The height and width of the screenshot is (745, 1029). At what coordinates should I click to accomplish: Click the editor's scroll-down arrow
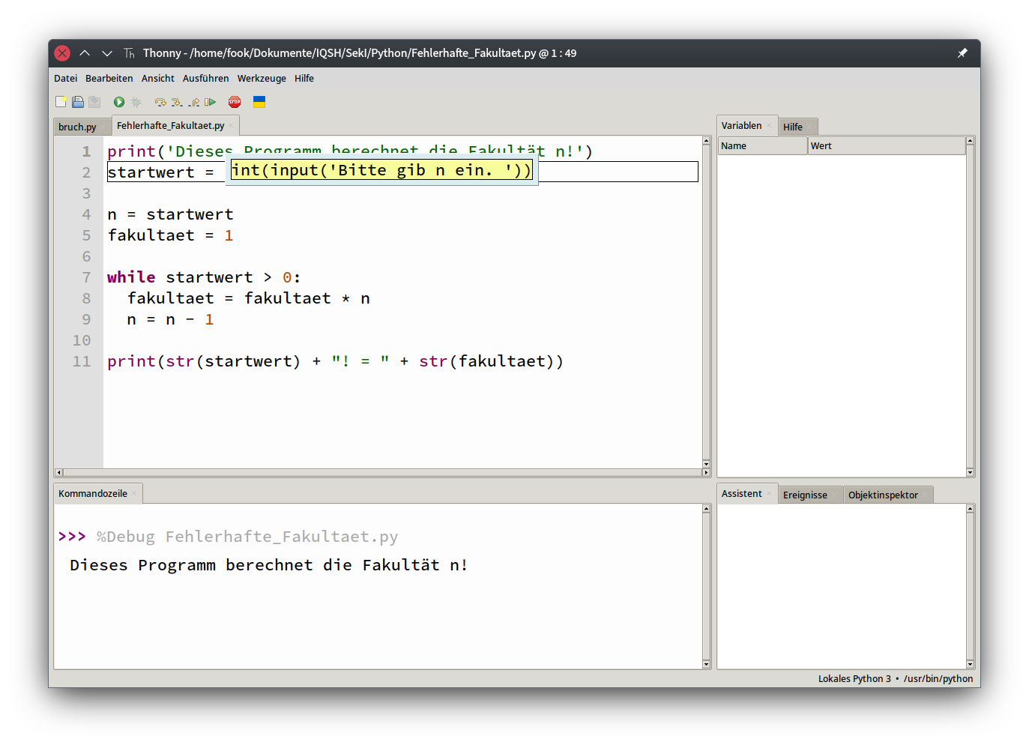point(706,464)
